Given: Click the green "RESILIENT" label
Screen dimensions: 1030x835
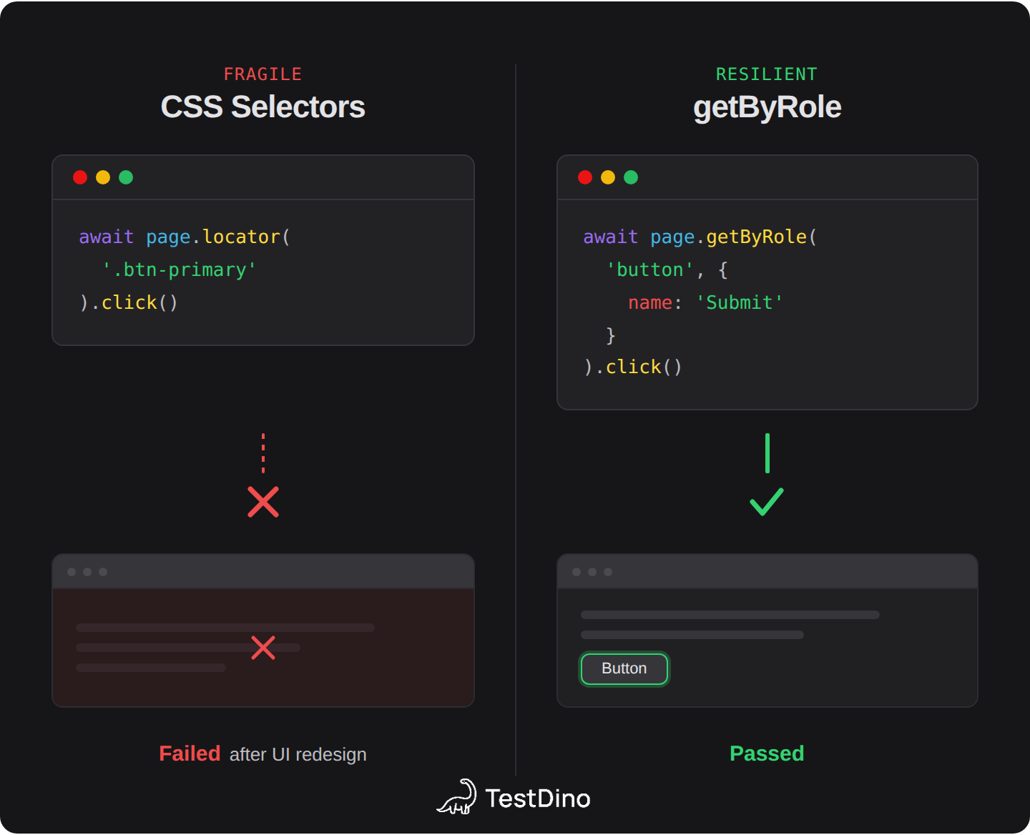Looking at the screenshot, I should click(767, 74).
